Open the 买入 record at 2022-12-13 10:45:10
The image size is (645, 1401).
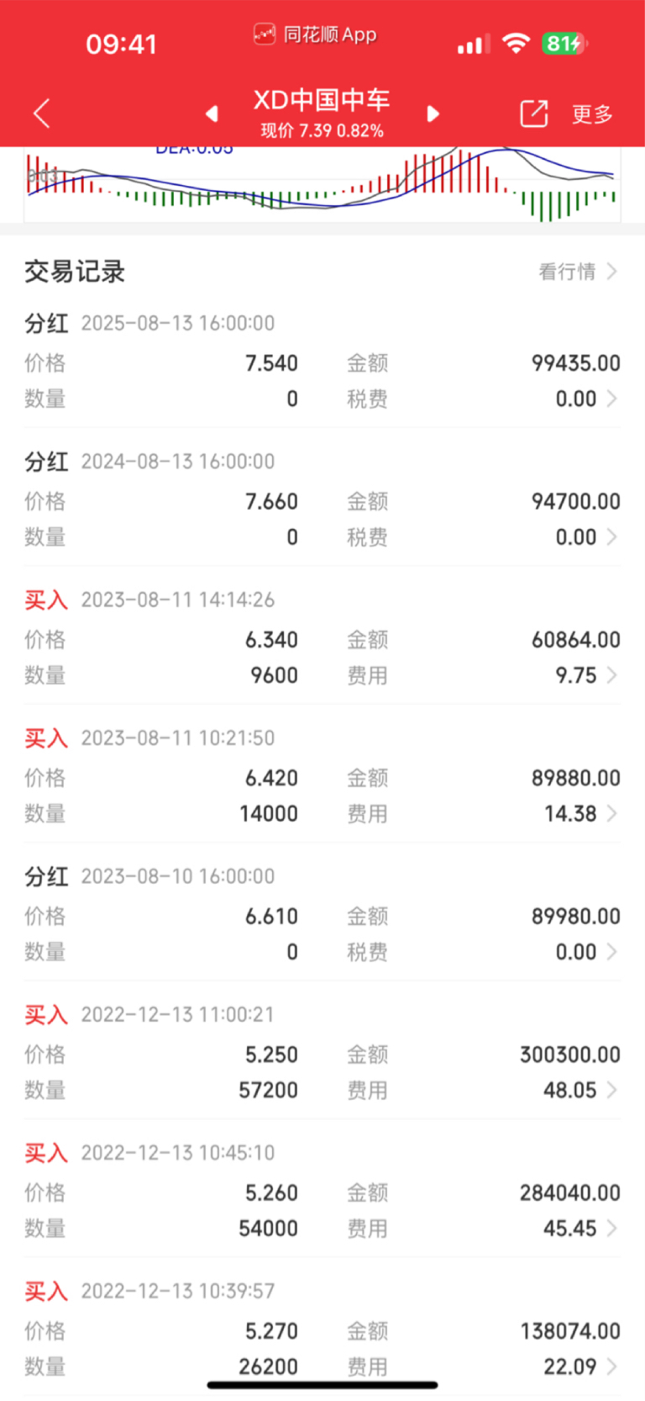coord(322,1190)
